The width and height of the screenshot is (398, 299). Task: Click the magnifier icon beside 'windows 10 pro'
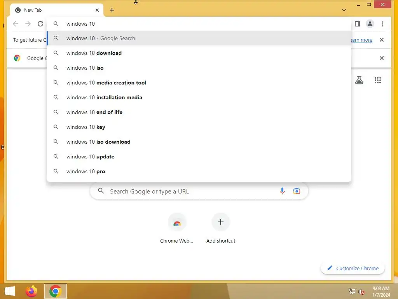point(56,171)
